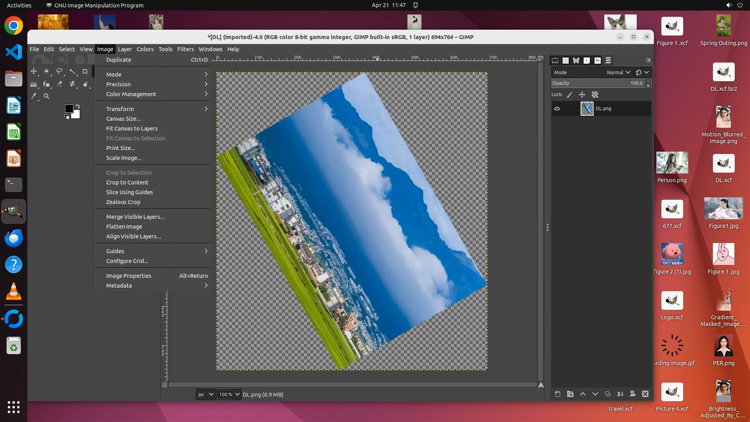750x422 pixels.
Task: Delete the current layer icon
Action: coord(645,394)
